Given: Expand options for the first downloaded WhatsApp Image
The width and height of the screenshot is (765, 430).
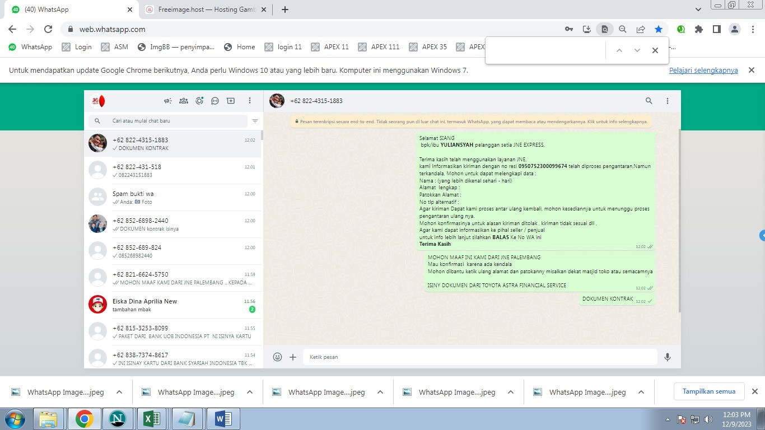Looking at the screenshot, I should (119, 392).
